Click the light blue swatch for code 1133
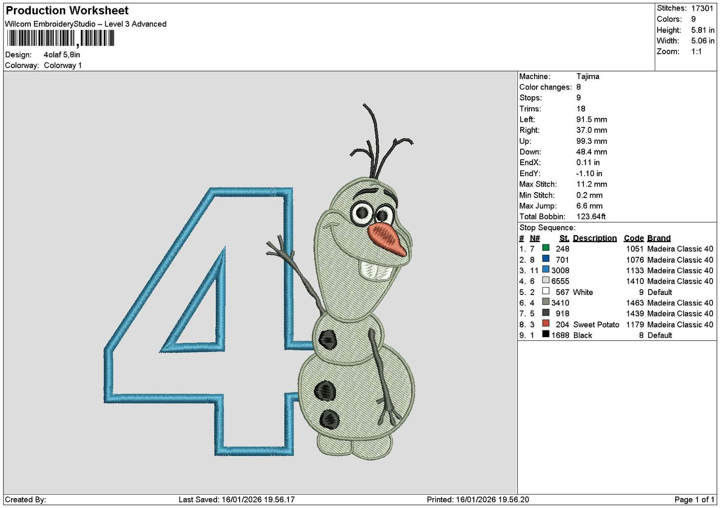This screenshot has width=720, height=508. 546,270
